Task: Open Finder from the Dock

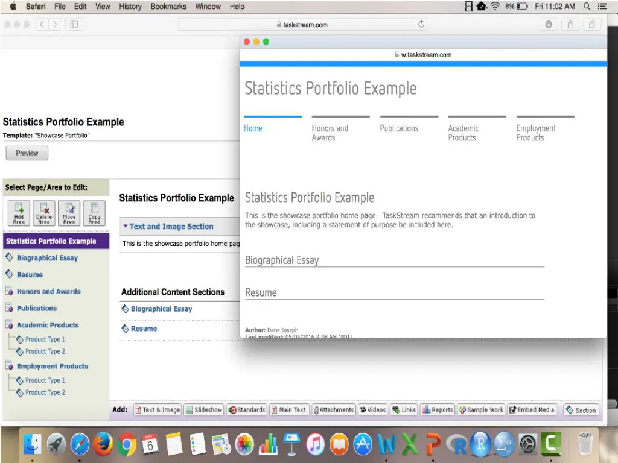Action: click(x=32, y=444)
